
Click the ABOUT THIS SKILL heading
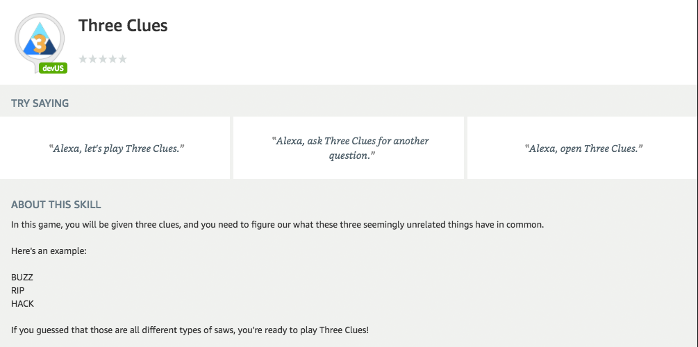56,205
